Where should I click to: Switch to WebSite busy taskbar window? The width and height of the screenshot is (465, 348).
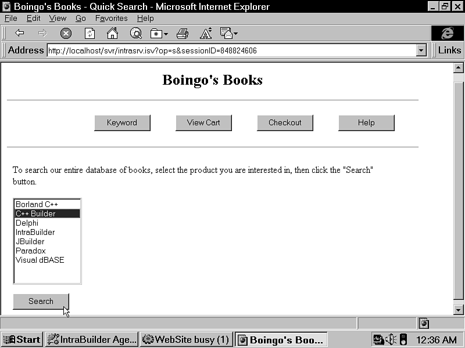pos(185,339)
